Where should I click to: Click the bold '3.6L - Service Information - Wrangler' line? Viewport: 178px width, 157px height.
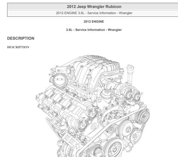coord(94,30)
